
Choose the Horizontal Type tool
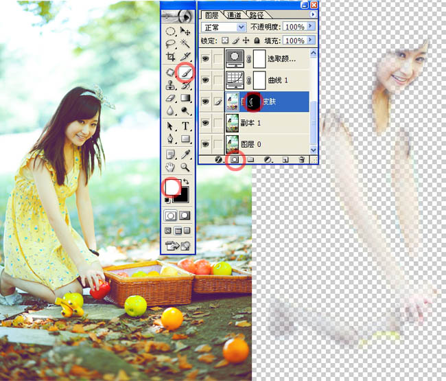click(185, 126)
